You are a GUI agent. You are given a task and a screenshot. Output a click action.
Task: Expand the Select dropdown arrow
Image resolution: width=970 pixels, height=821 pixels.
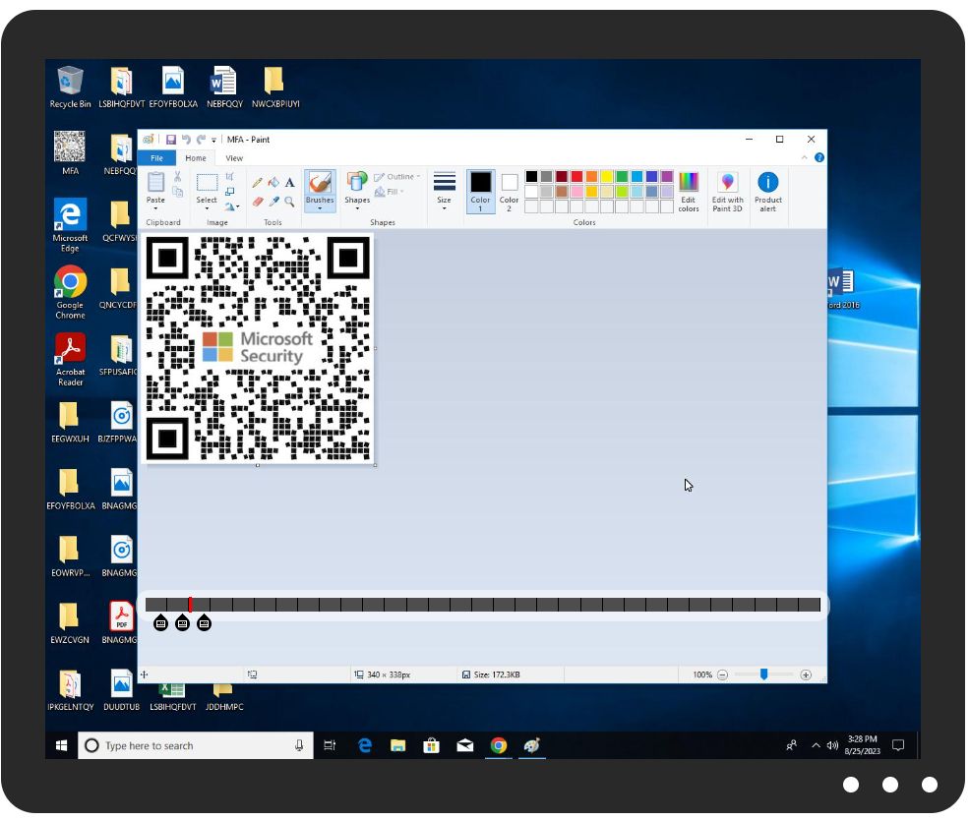(207, 209)
